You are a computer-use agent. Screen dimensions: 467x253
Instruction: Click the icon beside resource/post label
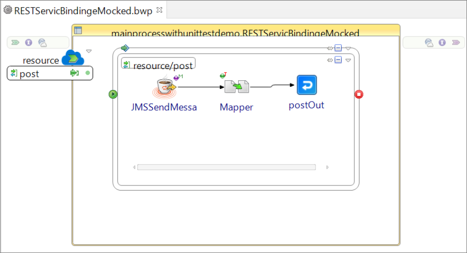tap(126, 64)
